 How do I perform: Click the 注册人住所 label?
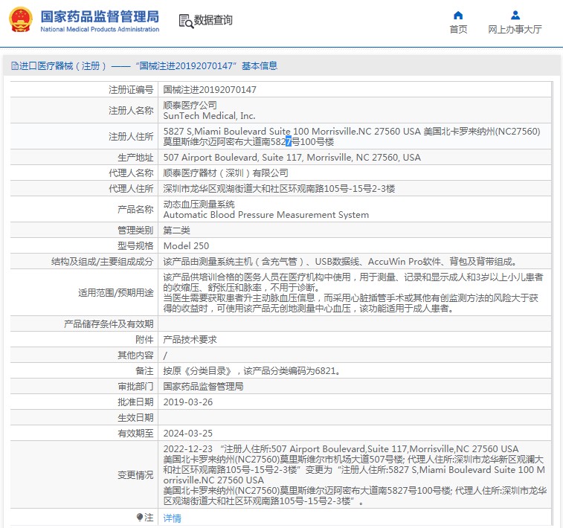tap(131, 136)
